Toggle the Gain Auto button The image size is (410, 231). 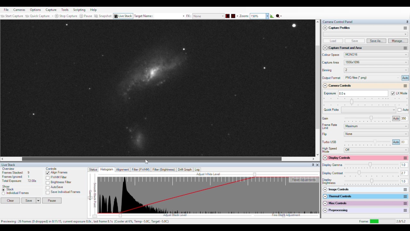[x=396, y=118]
